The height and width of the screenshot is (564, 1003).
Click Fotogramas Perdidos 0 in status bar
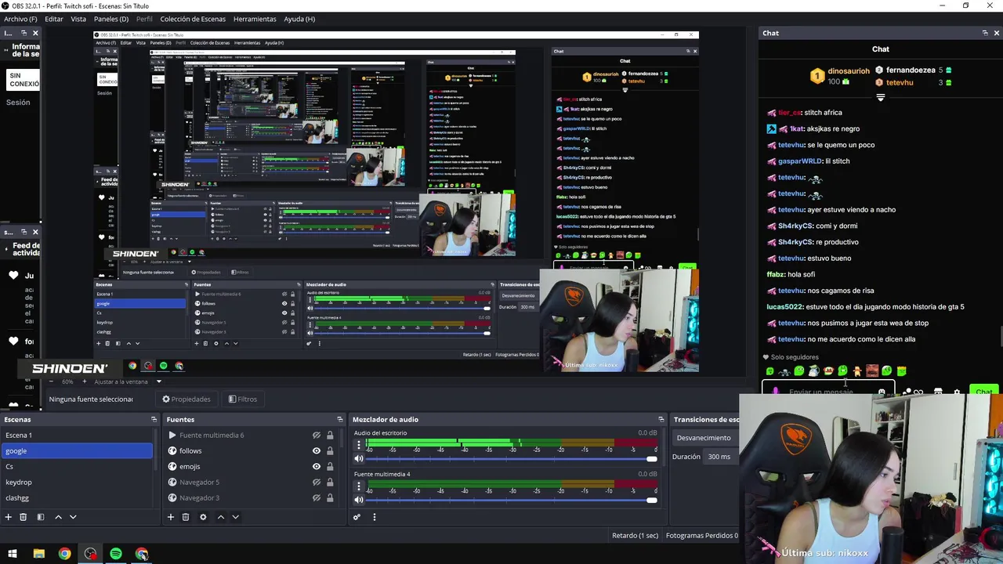(702, 536)
